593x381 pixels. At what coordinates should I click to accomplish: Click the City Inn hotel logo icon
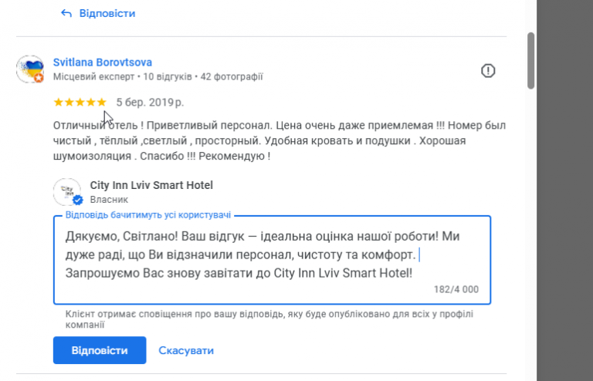pyautogui.click(x=67, y=191)
